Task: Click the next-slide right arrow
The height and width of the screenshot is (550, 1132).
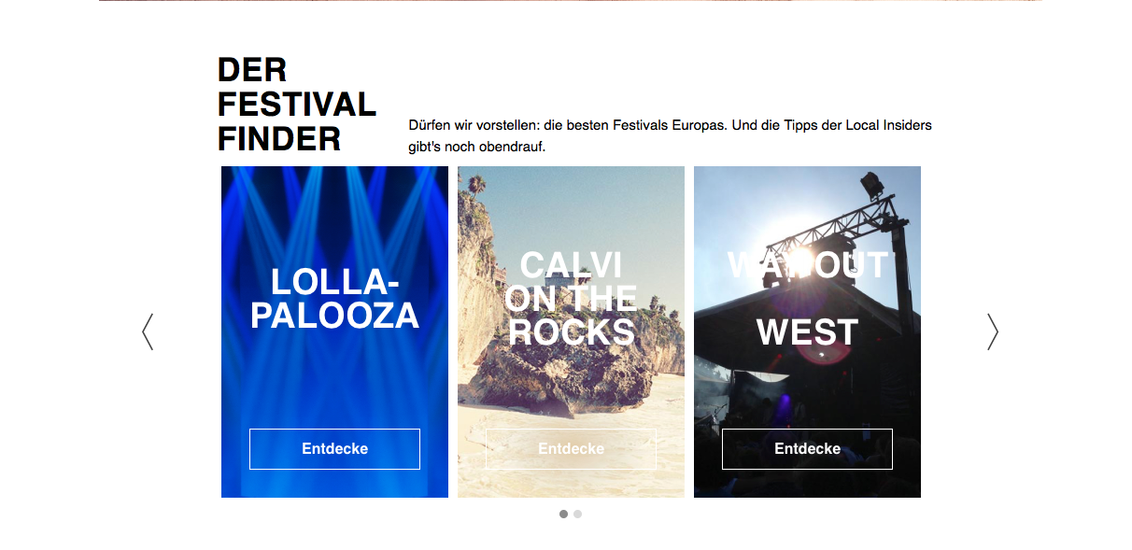Action: click(993, 331)
